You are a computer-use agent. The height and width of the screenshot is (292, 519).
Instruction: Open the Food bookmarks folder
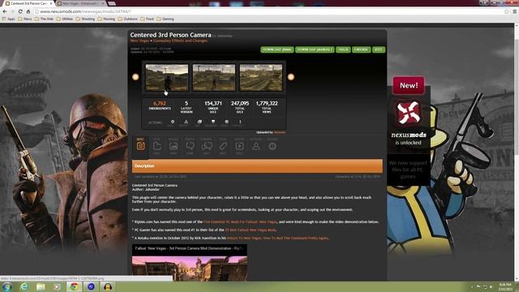(148, 19)
